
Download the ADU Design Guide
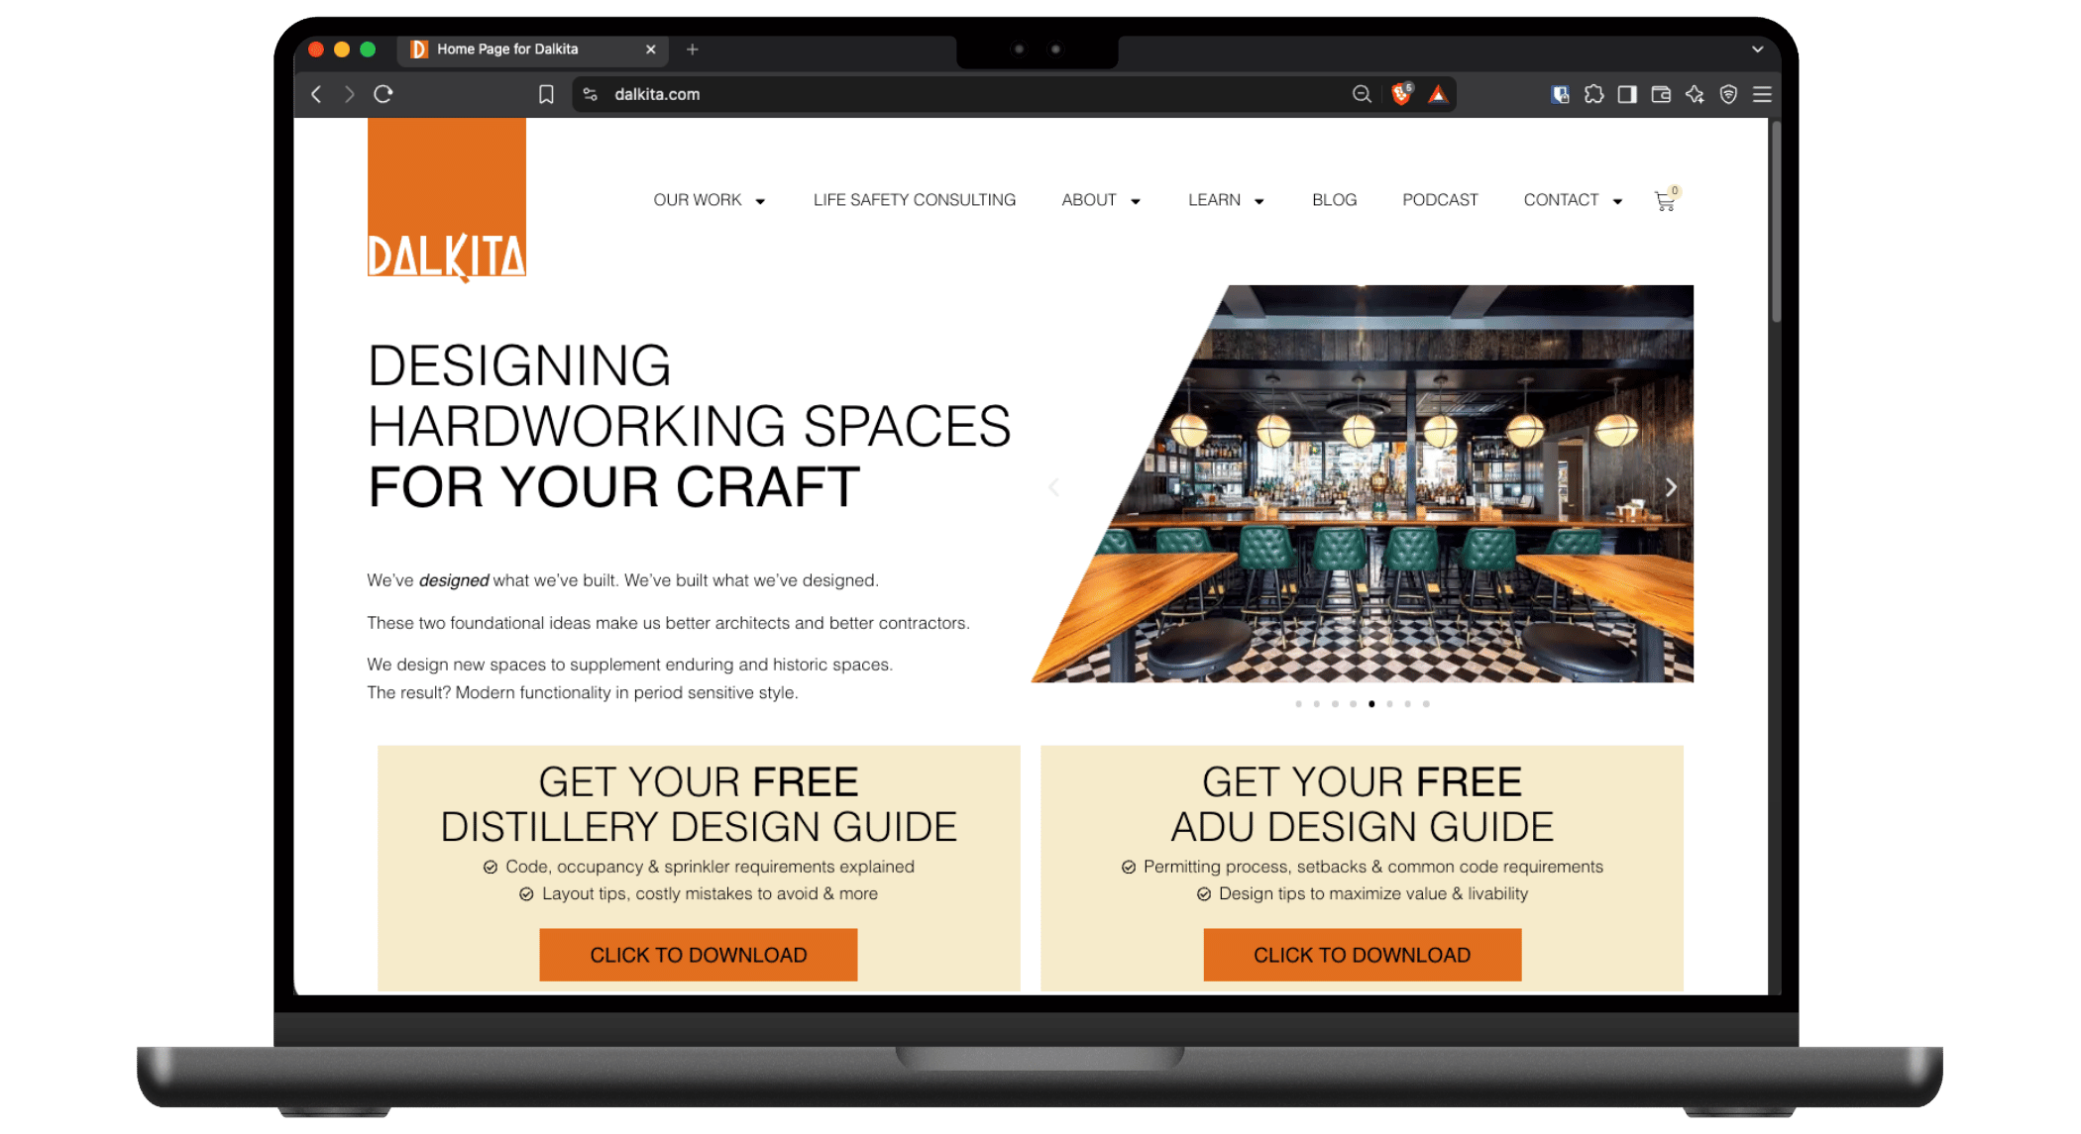pyautogui.click(x=1362, y=955)
